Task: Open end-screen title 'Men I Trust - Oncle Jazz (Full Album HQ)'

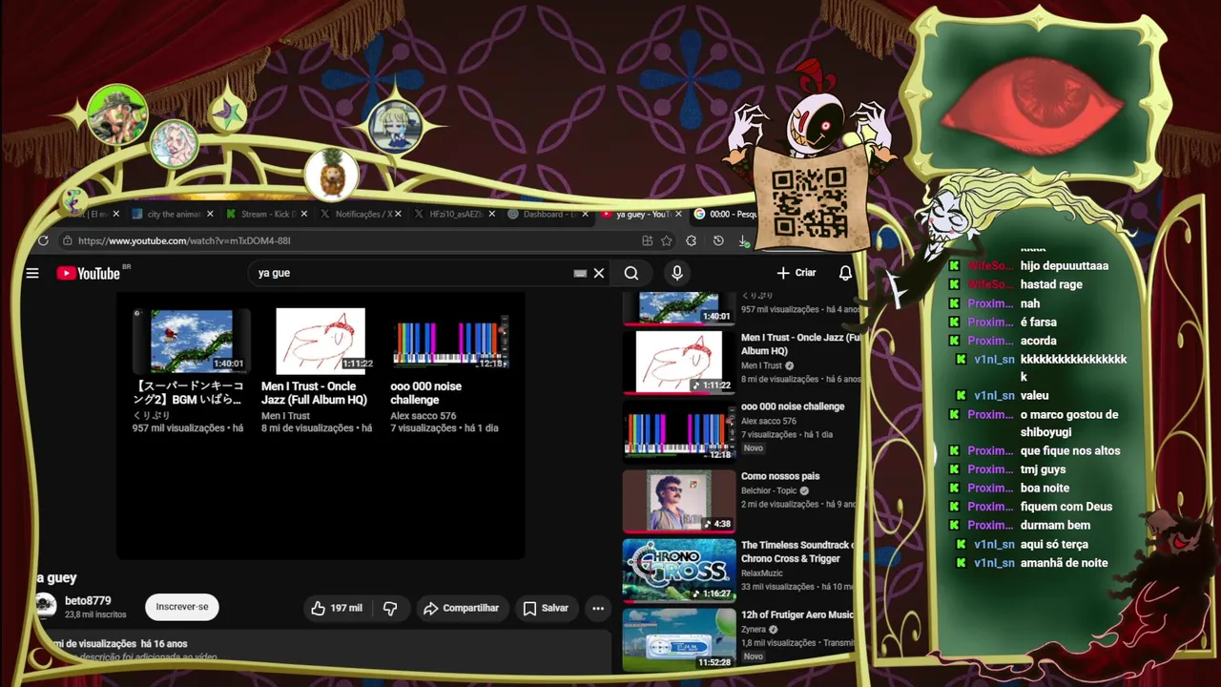Action: (x=314, y=393)
